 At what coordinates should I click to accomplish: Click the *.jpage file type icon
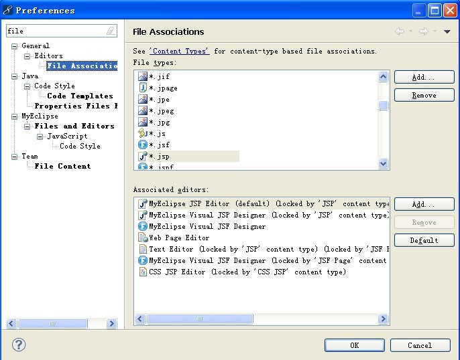coord(143,88)
